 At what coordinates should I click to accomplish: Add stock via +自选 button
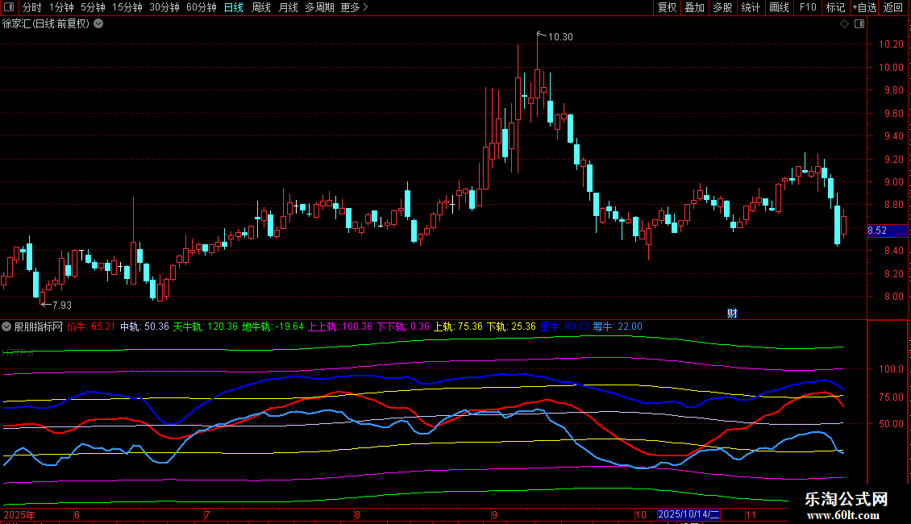tap(863, 7)
